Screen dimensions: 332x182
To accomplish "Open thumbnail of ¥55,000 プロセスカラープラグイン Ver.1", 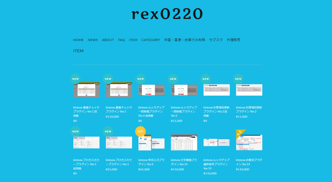I will pyautogui.click(x=119, y=143).
